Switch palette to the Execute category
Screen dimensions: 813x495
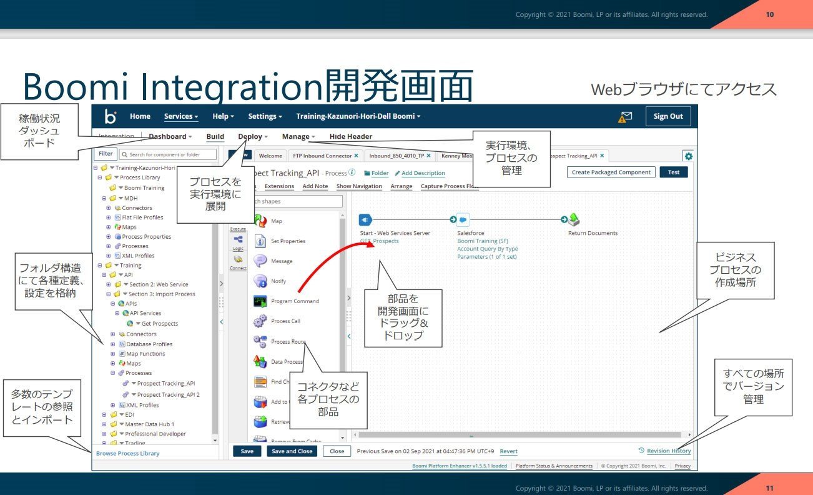click(x=238, y=229)
